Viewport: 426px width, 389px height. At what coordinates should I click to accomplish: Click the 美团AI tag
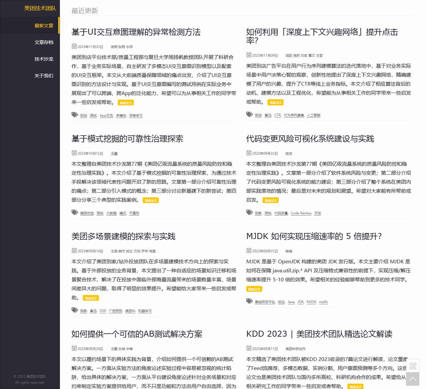(130, 311)
